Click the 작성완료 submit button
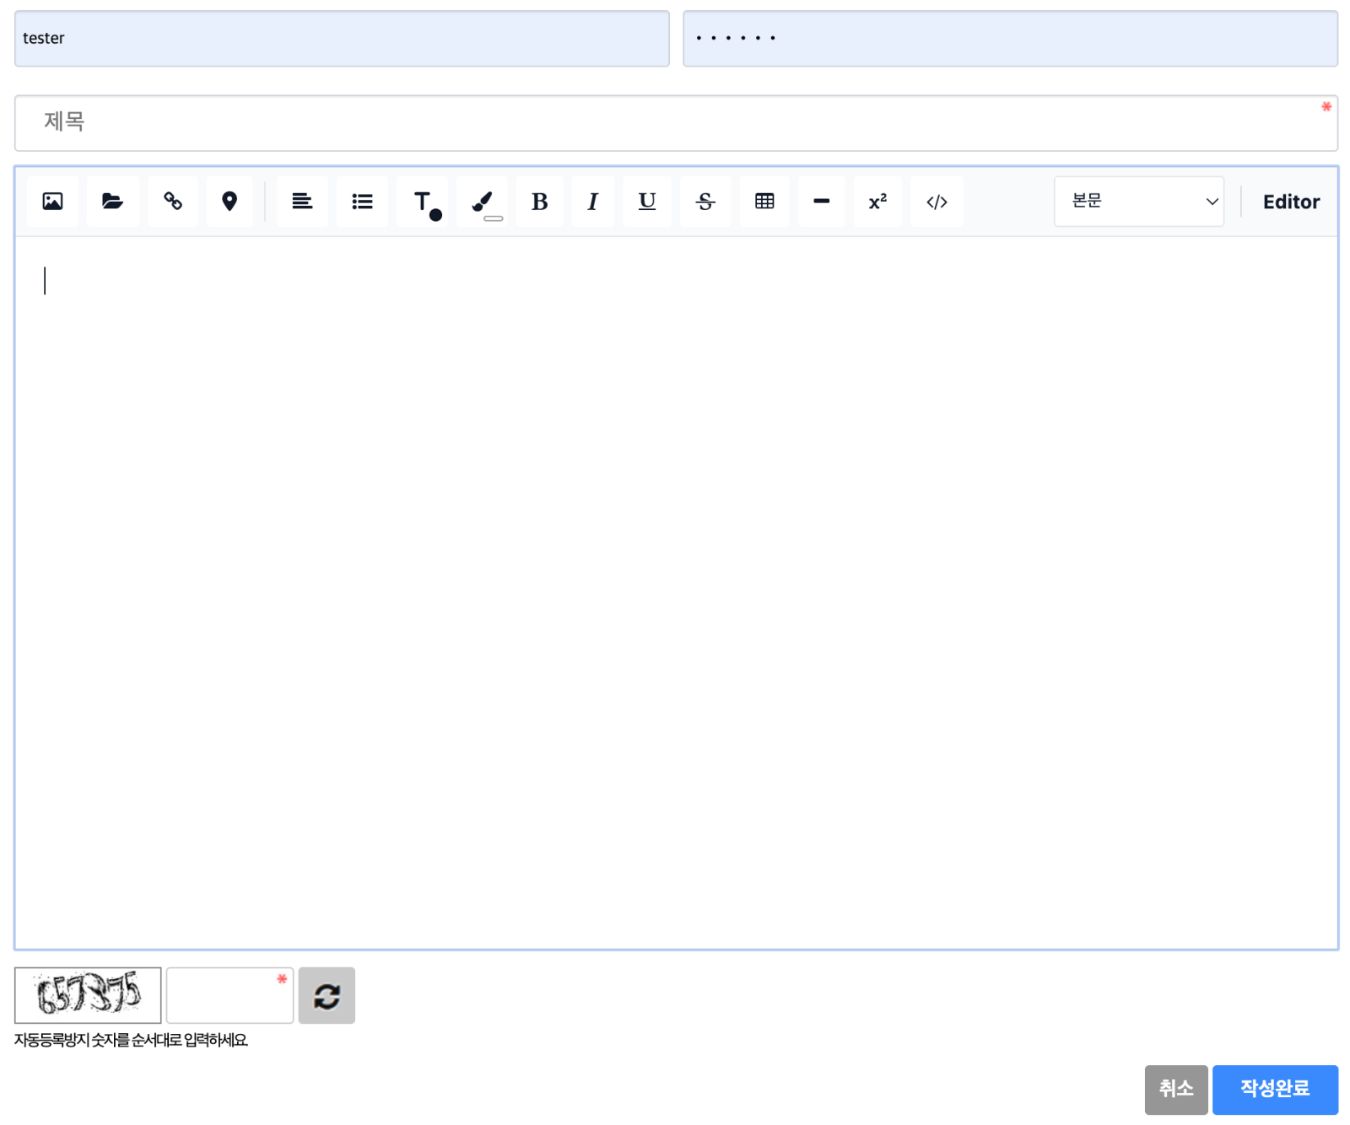Image resolution: width=1350 pixels, height=1125 pixels. click(1274, 1090)
